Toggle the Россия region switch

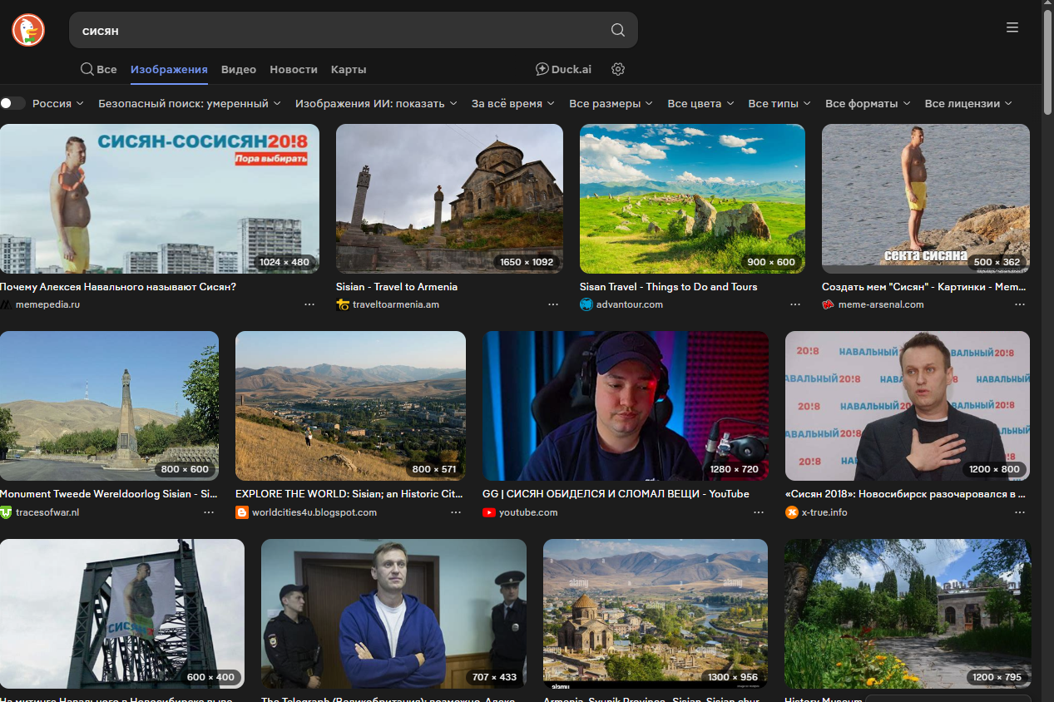[x=12, y=103]
